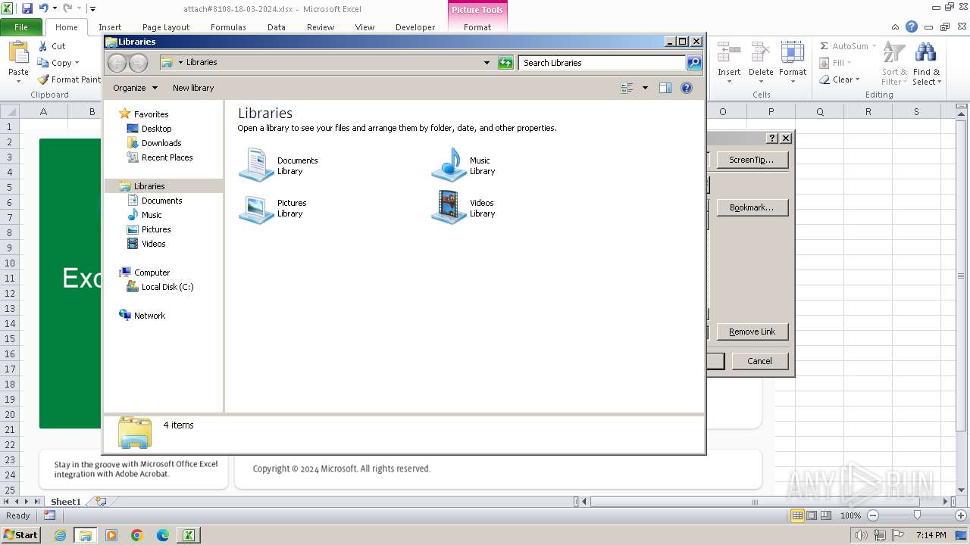The width and height of the screenshot is (970, 545).
Task: Open the Videos Library icon
Action: point(449,207)
